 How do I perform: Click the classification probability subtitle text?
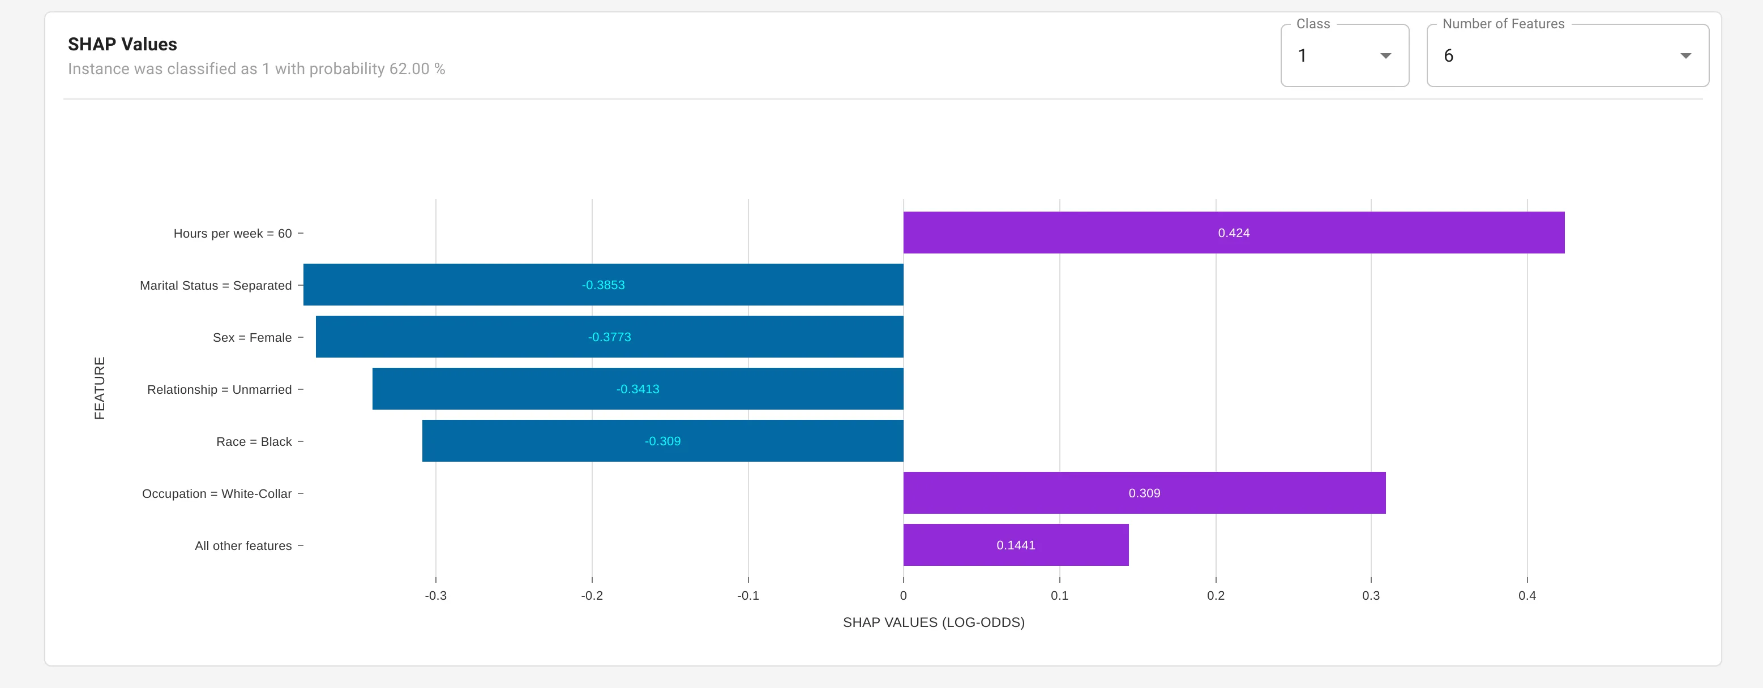tap(256, 69)
